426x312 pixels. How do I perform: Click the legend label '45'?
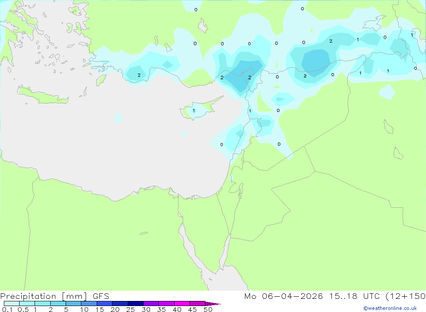193,309
